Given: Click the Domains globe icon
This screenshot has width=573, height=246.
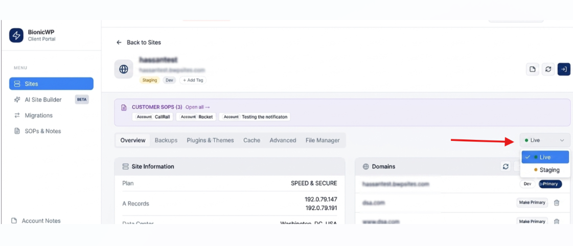Looking at the screenshot, I should pos(366,166).
